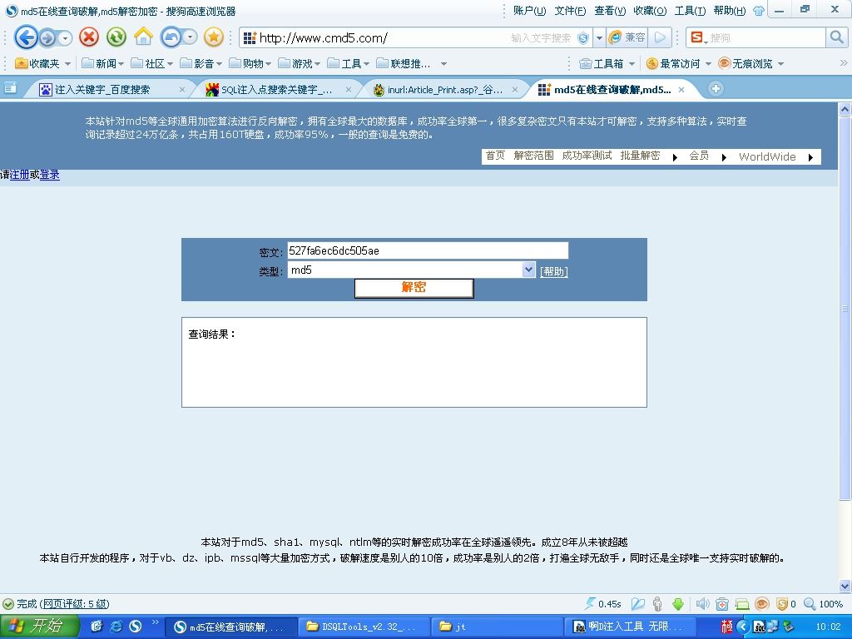Image resolution: width=852 pixels, height=639 pixels.
Task: Expand the 影音 bookmarks folder
Action: point(201,63)
